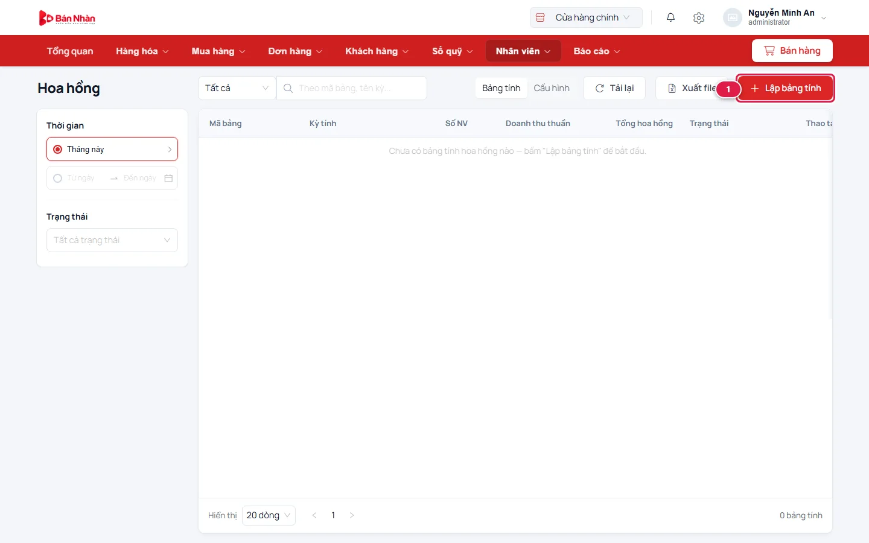Go to previous page arrow
This screenshot has height=543, width=869.
(x=314, y=515)
